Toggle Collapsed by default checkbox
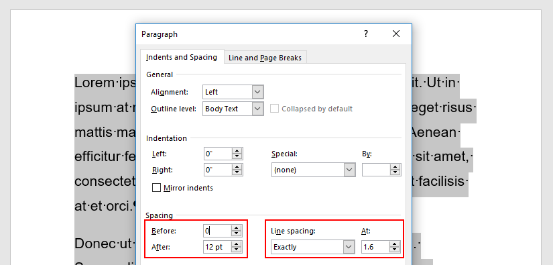553x265 pixels. coord(274,109)
